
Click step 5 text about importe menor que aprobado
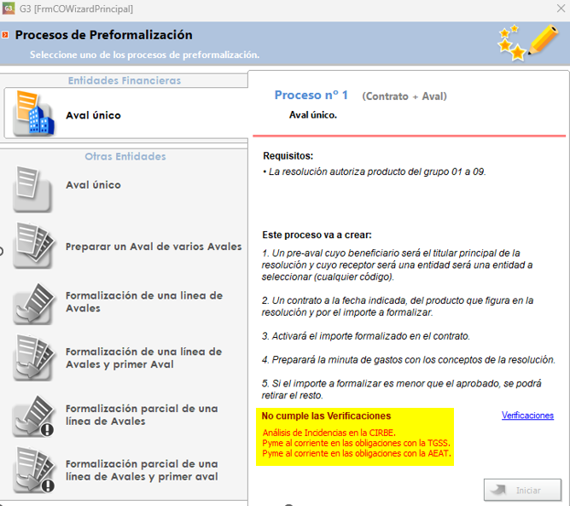point(401,389)
